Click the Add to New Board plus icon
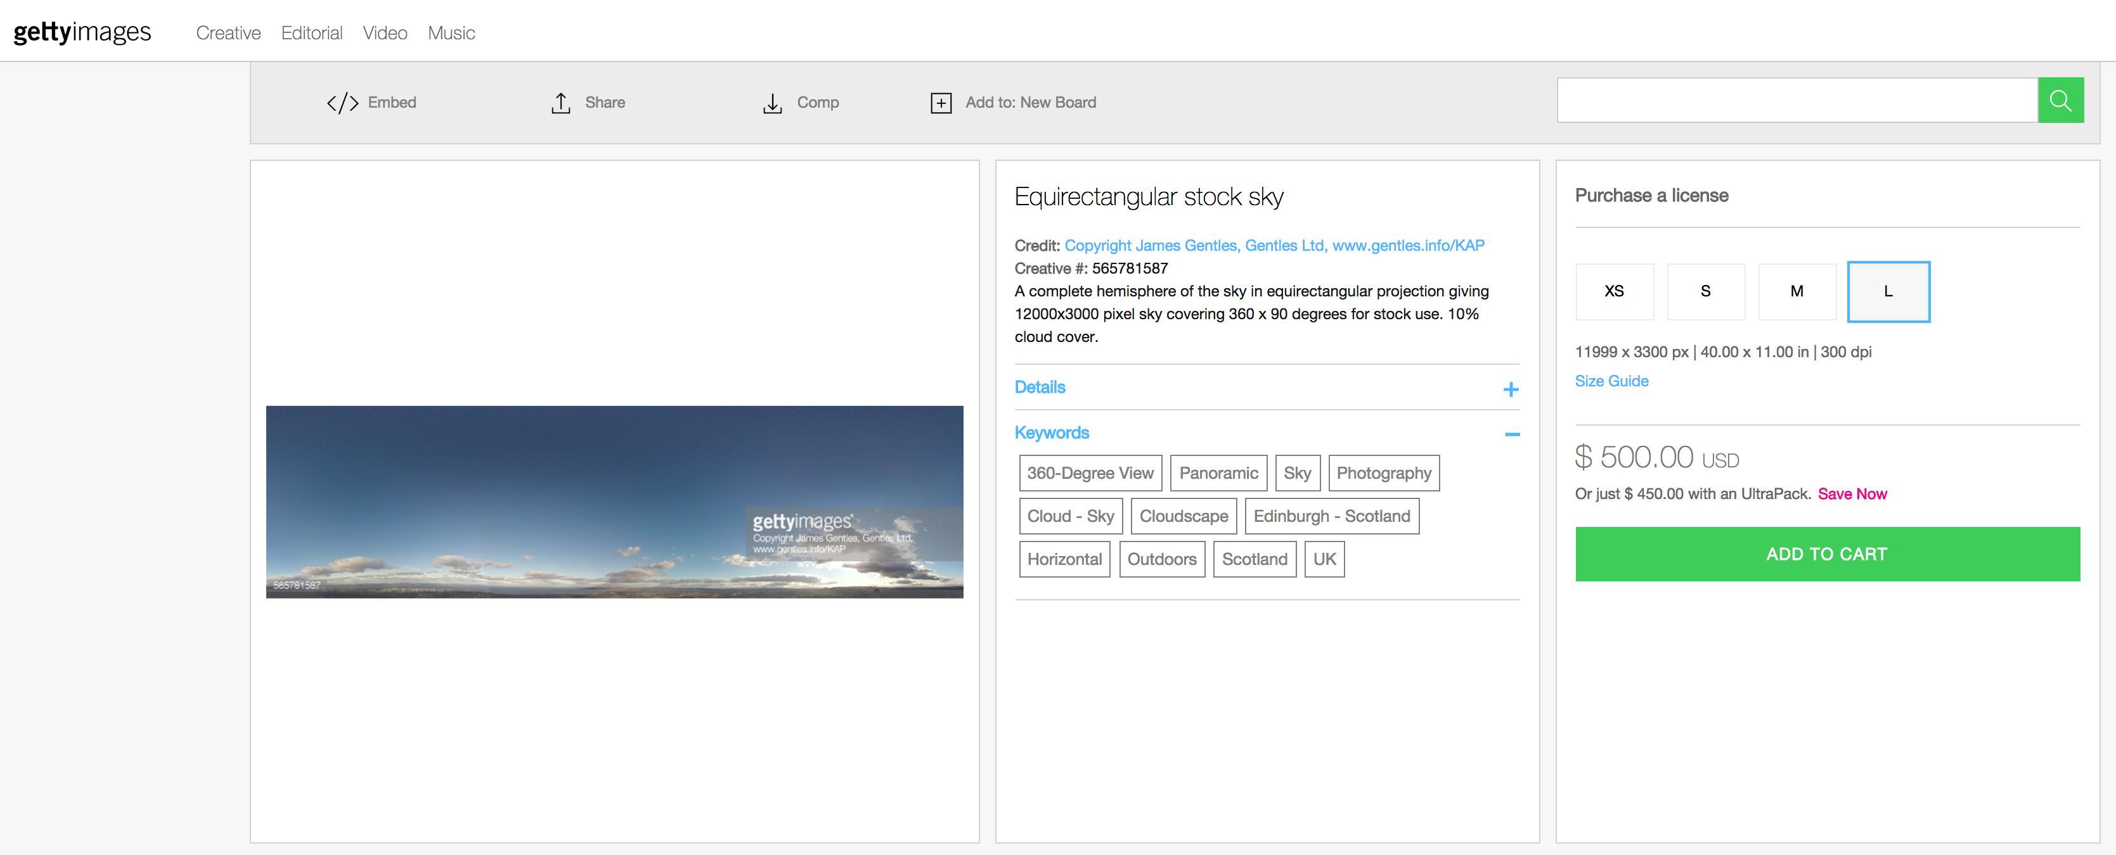The image size is (2116, 855). [941, 103]
